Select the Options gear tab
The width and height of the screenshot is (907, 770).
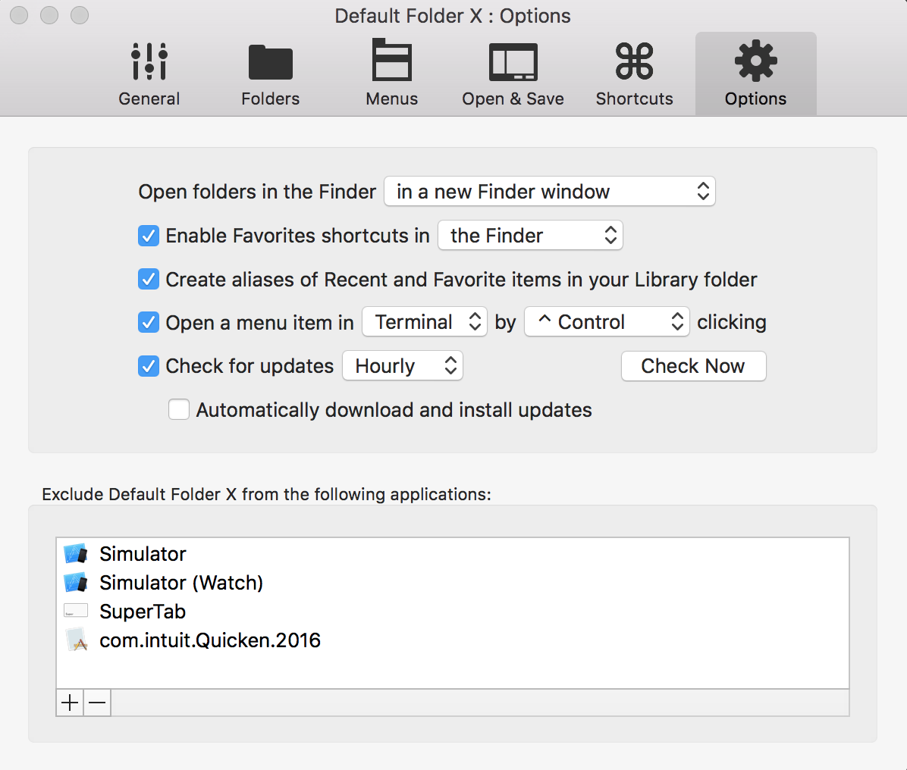tap(755, 74)
